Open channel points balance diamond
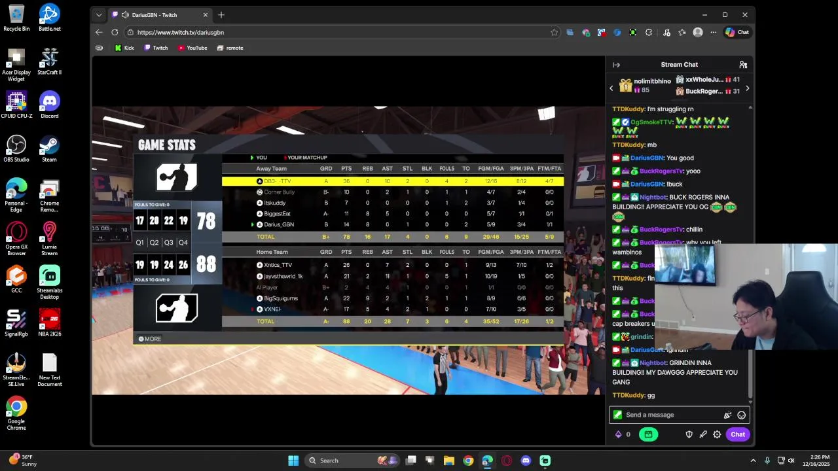This screenshot has width=838, height=471. pyautogui.click(x=618, y=434)
